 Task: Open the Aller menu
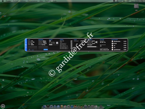pos(41,1)
